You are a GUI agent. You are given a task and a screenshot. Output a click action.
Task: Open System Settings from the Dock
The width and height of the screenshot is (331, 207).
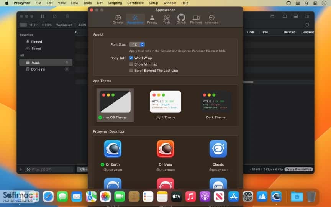pos(247,197)
